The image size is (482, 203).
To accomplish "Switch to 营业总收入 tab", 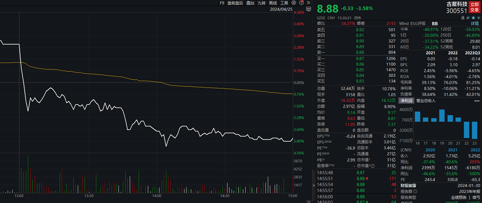I will [426, 101].
